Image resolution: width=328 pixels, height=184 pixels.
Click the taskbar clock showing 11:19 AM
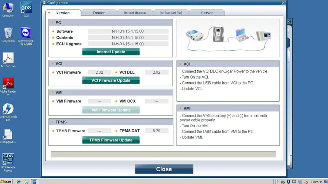coord(316,182)
